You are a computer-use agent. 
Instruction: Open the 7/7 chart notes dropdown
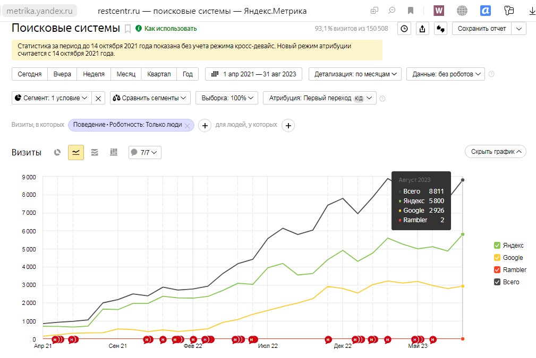coord(145,152)
